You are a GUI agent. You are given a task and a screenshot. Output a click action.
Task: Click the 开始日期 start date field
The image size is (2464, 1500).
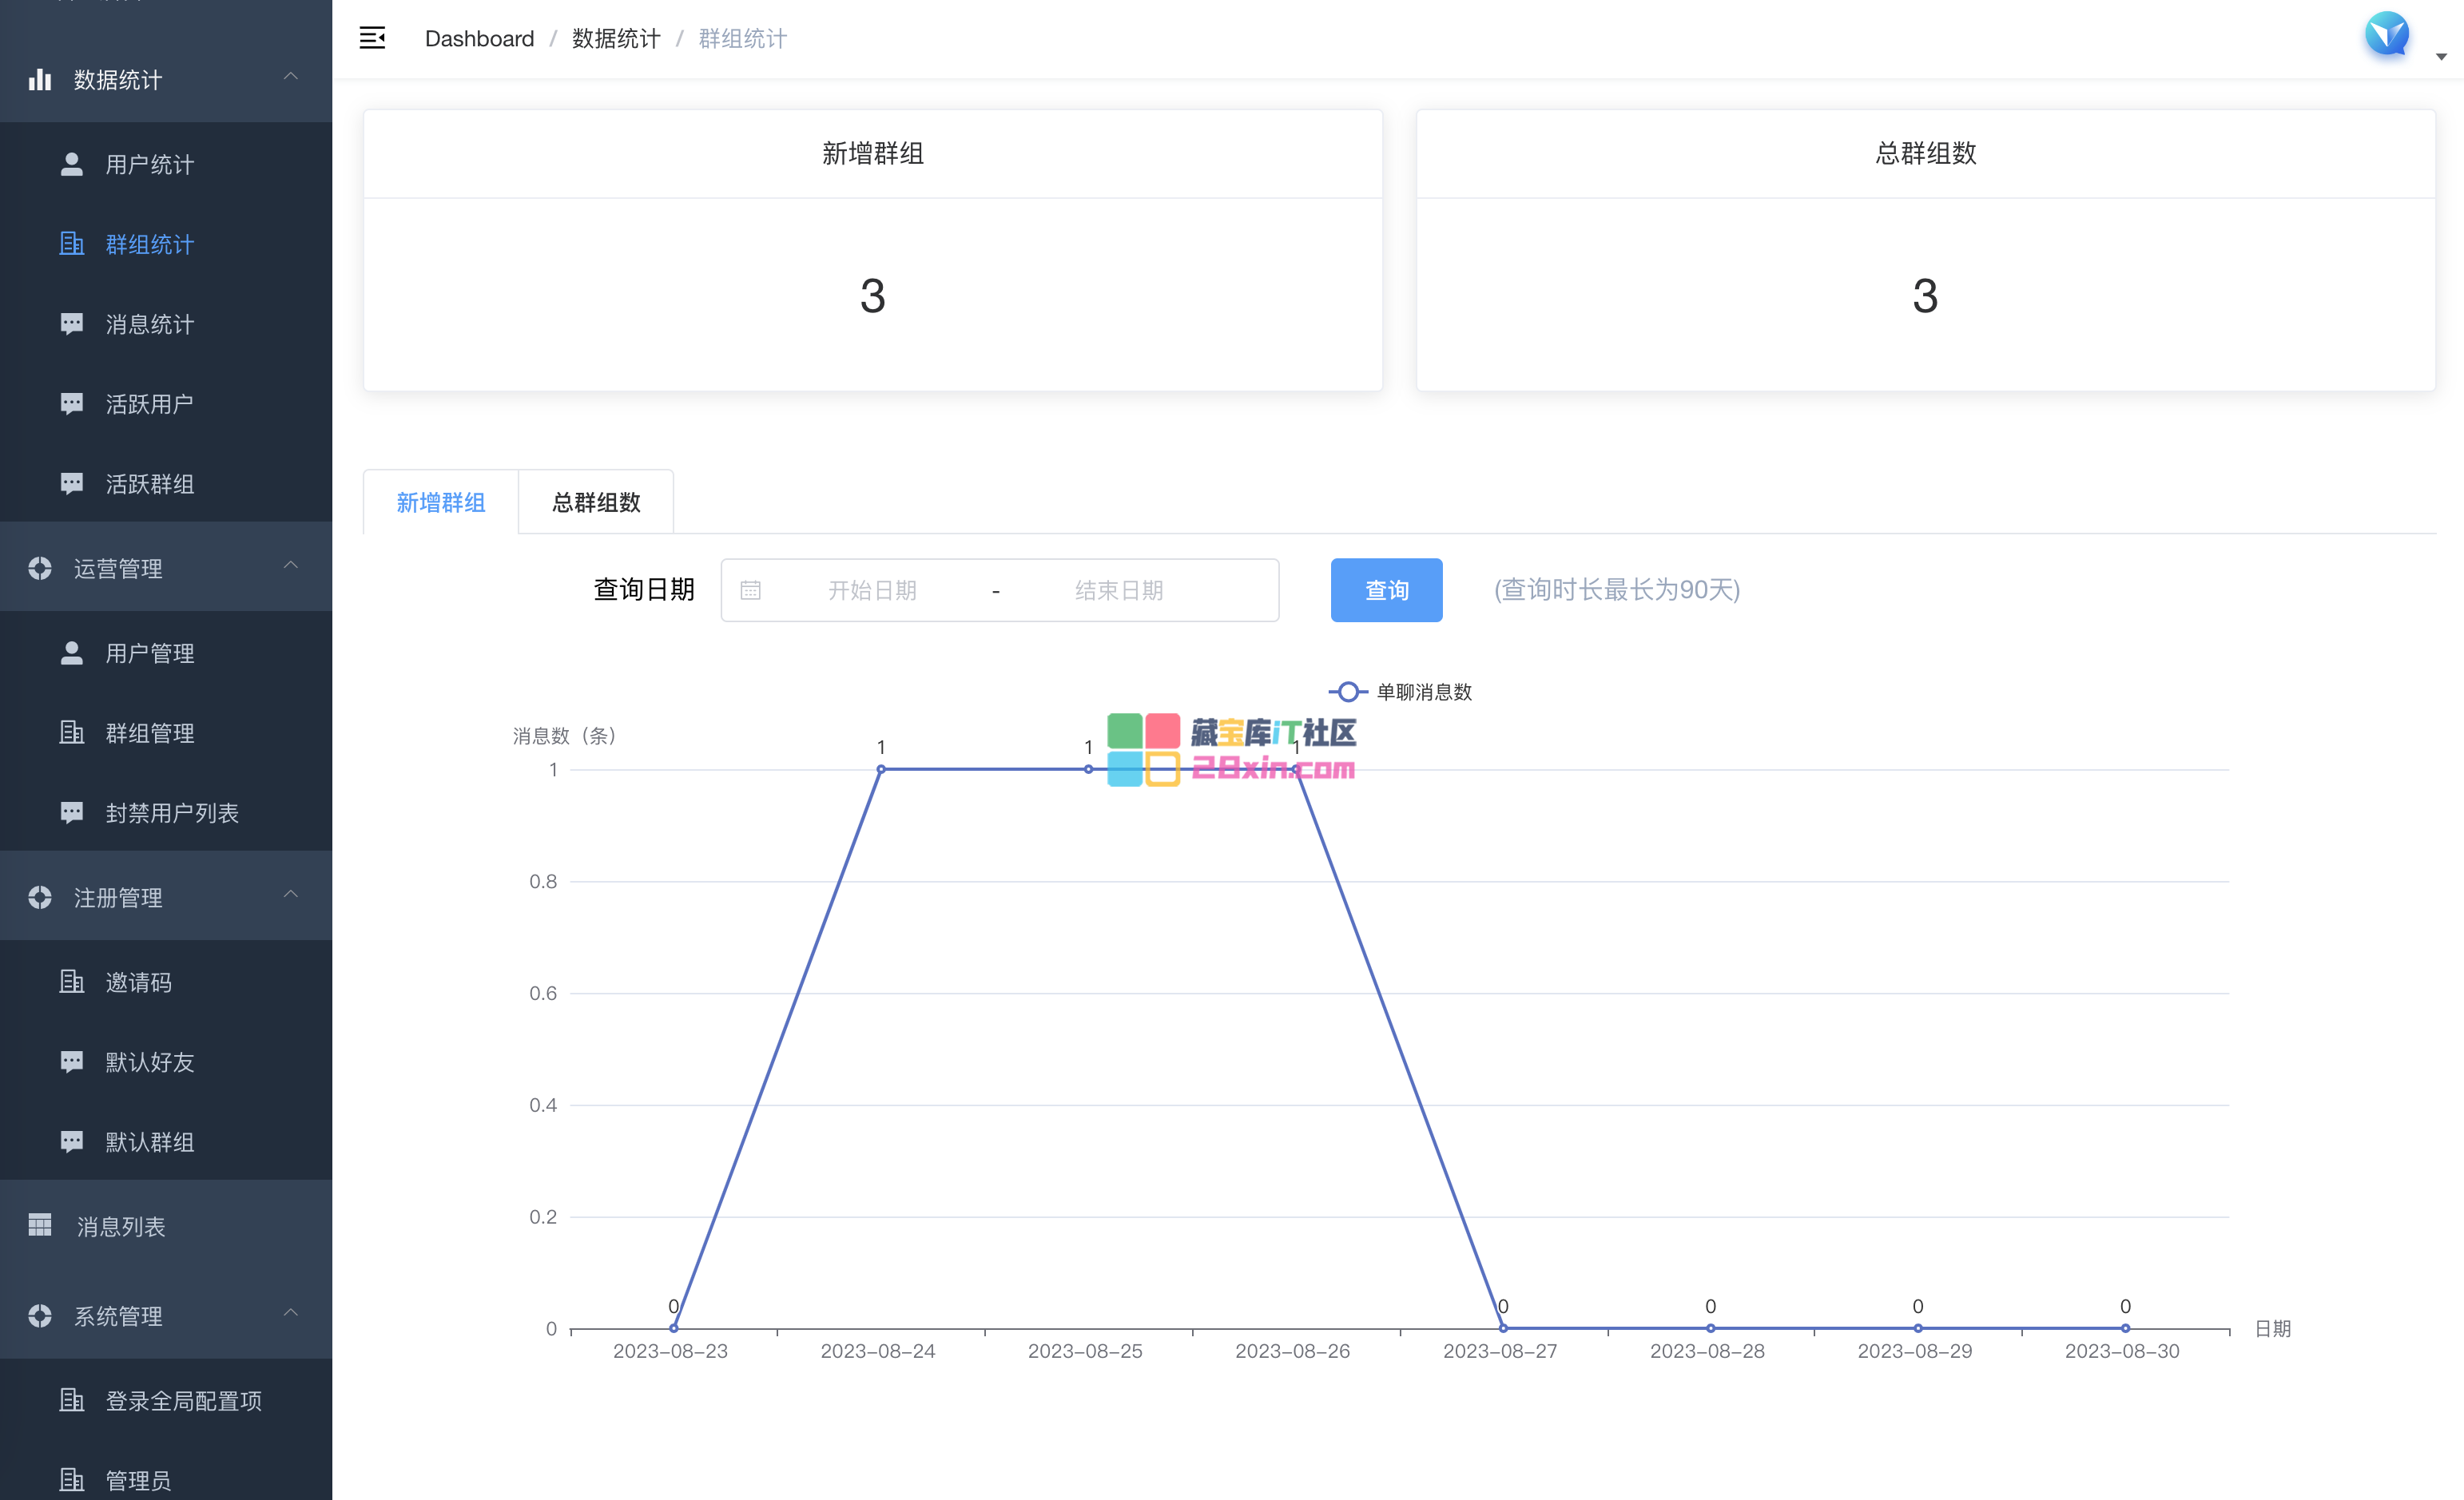[x=872, y=590]
